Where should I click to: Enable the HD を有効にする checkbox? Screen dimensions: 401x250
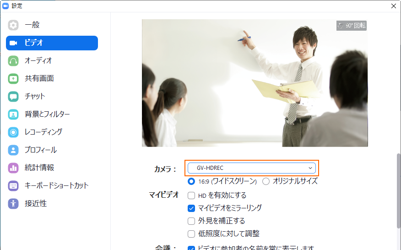pyautogui.click(x=191, y=196)
